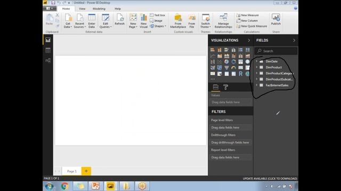Collapse the Fields pane
341x191 pixels.
[x=294, y=40]
